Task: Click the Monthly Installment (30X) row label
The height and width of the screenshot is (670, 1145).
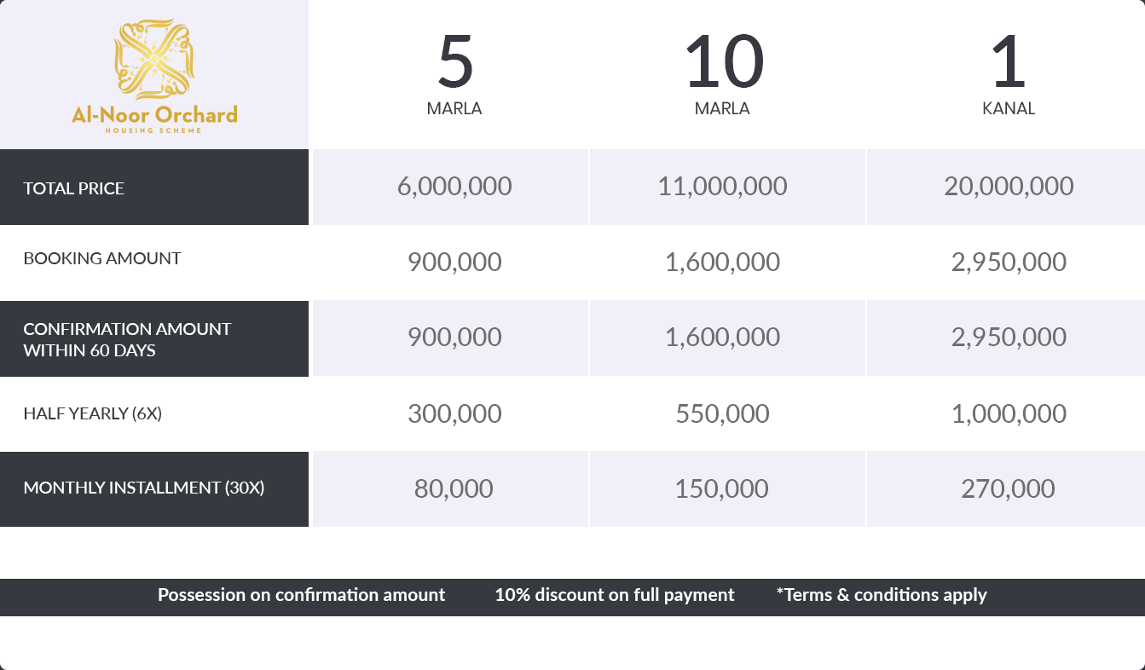Action: (x=144, y=488)
